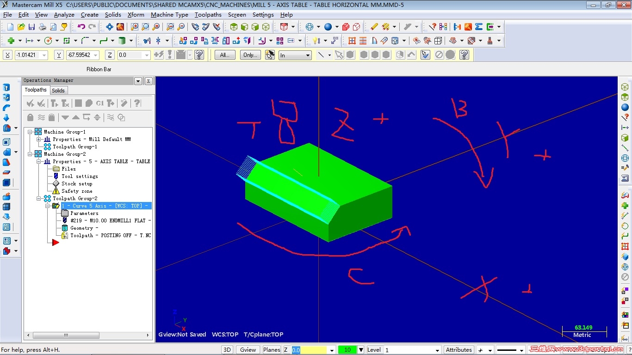Collapse Toolpath Group-2 tree node

click(39, 198)
